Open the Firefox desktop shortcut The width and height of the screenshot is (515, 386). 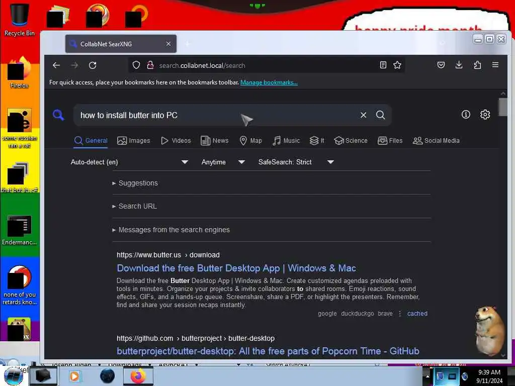click(19, 73)
